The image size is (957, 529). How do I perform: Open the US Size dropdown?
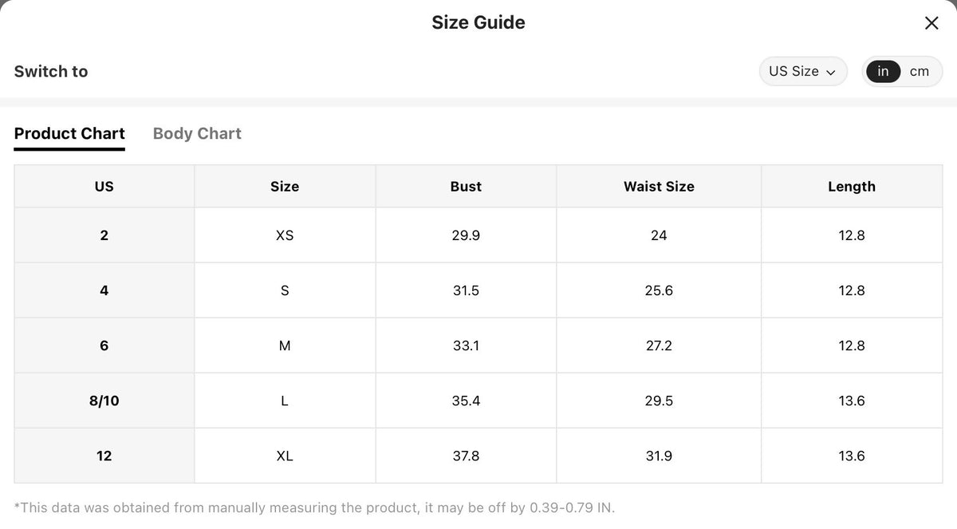tap(802, 72)
